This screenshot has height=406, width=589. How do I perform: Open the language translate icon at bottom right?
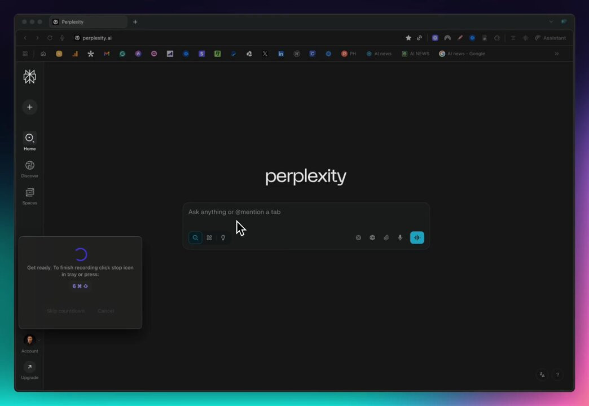click(542, 374)
